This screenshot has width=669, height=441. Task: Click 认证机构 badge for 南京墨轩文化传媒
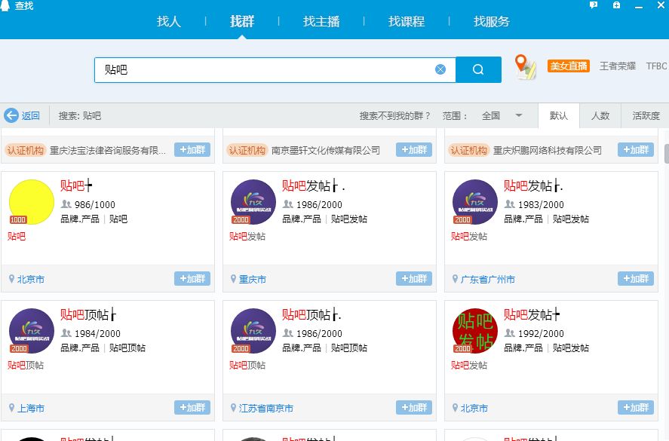tap(247, 150)
